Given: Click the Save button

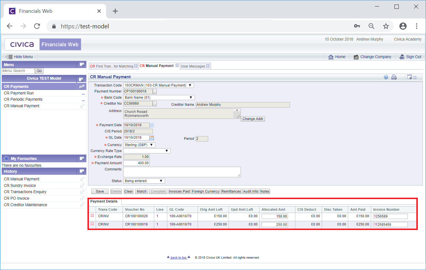Looking at the screenshot, I should 100,191.
